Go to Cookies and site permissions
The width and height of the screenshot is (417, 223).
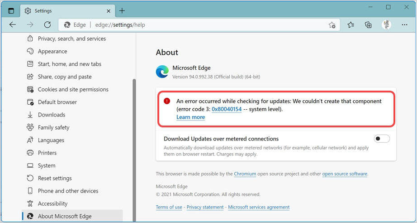(73, 89)
